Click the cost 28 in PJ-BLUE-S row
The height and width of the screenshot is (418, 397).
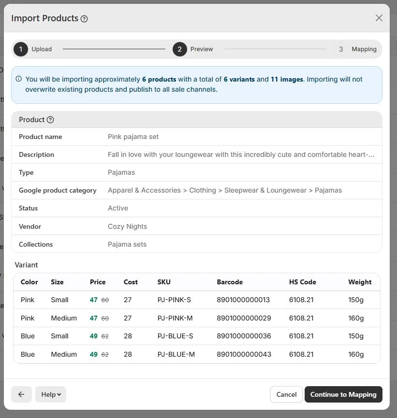click(x=128, y=336)
